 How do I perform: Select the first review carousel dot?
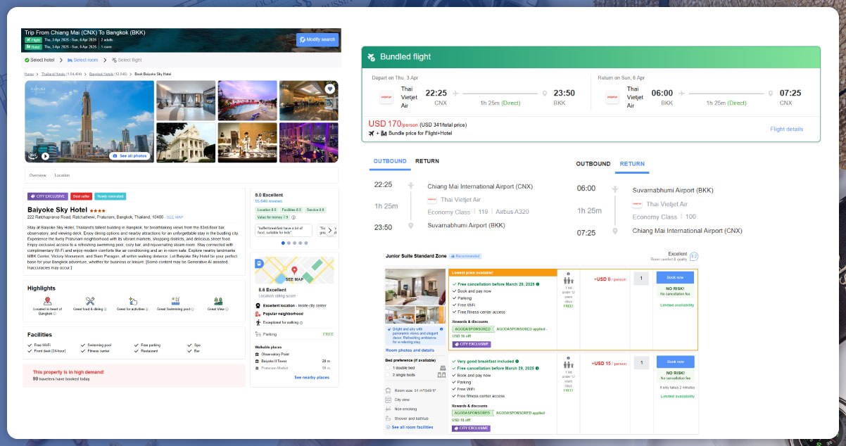[x=283, y=243]
